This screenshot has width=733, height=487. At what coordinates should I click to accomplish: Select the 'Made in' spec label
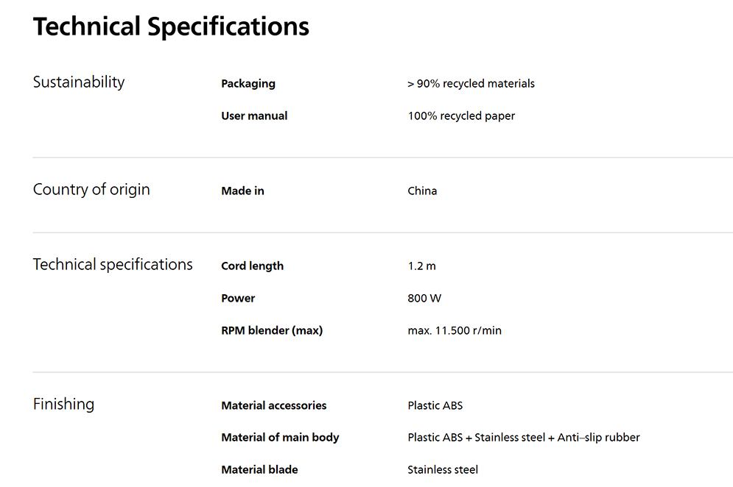tap(242, 191)
